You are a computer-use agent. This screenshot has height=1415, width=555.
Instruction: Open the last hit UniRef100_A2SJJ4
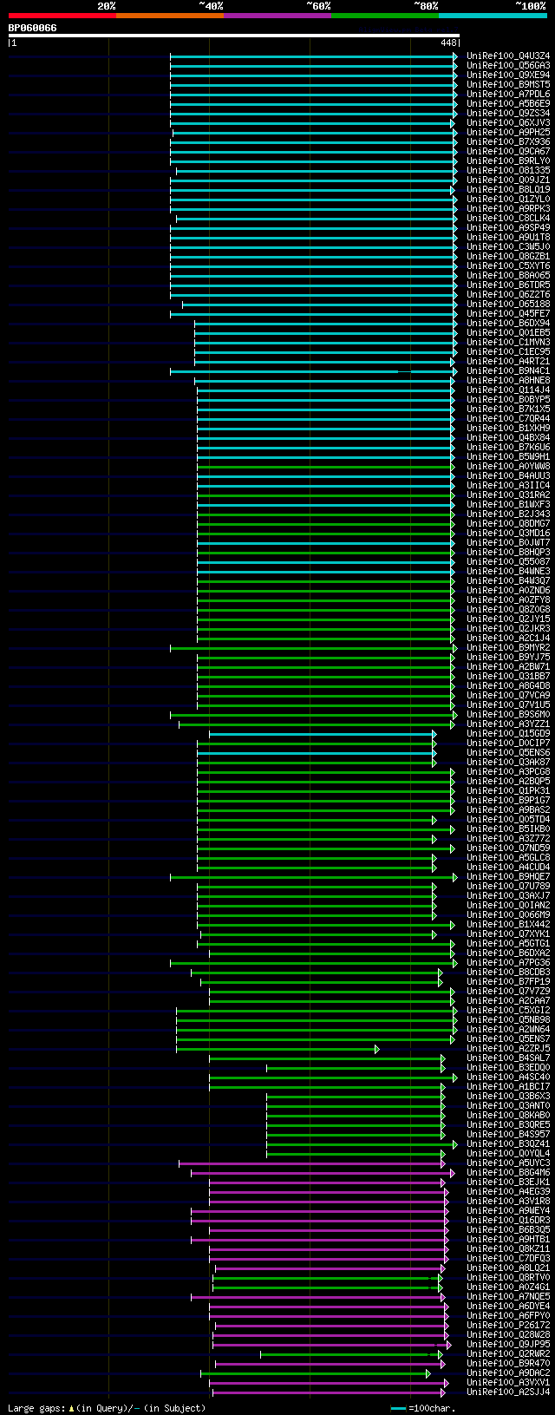pyautogui.click(x=508, y=1392)
